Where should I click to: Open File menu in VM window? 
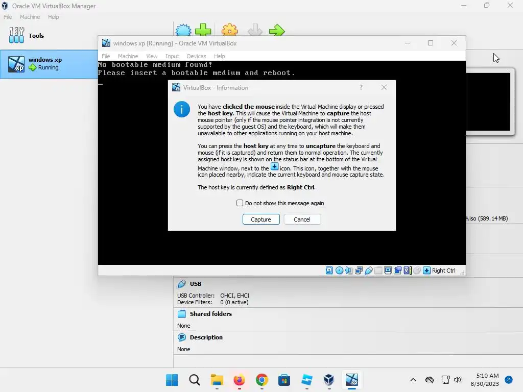coord(106,56)
